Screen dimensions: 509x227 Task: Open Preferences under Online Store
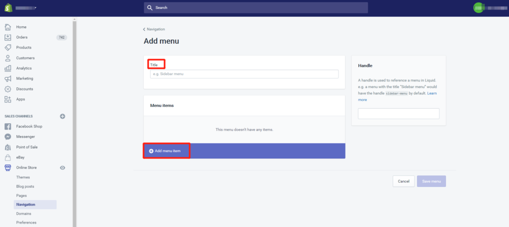click(26, 223)
